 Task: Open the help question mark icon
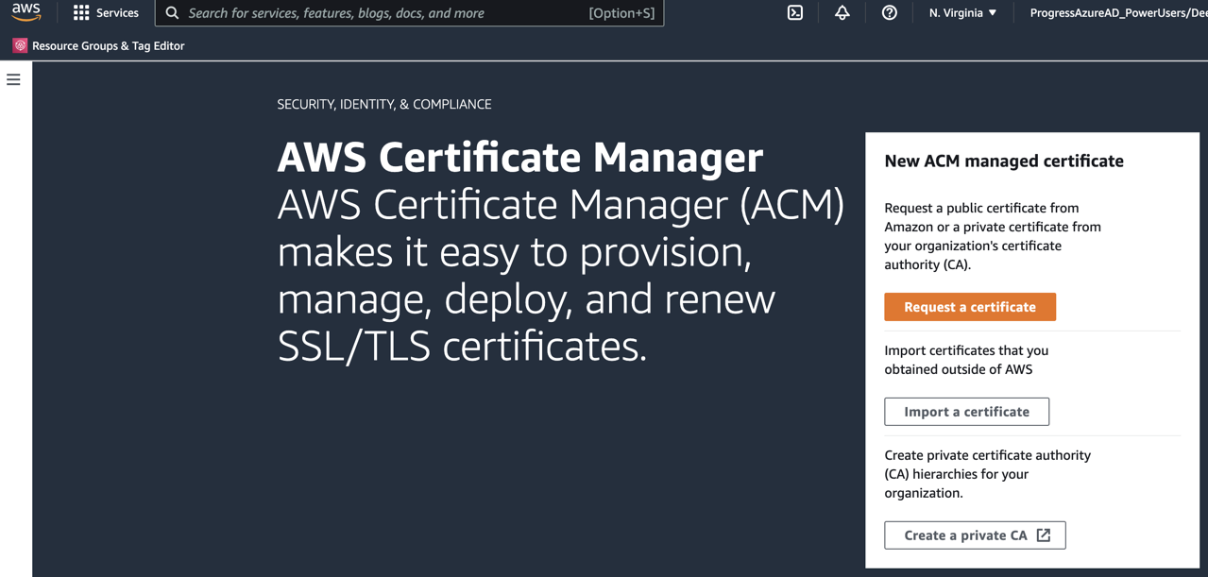[x=889, y=12]
